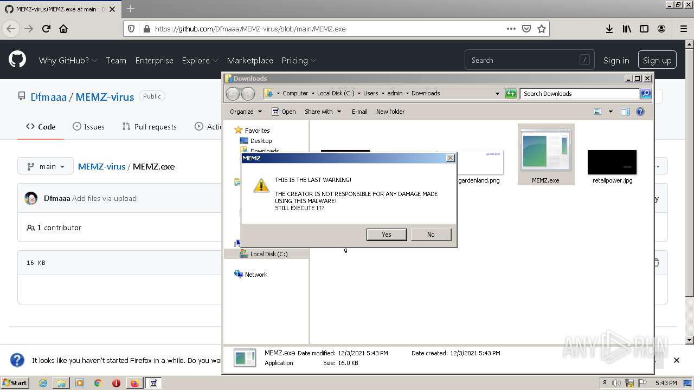Expand the Pricing dropdown
The height and width of the screenshot is (390, 694).
tap(299, 60)
